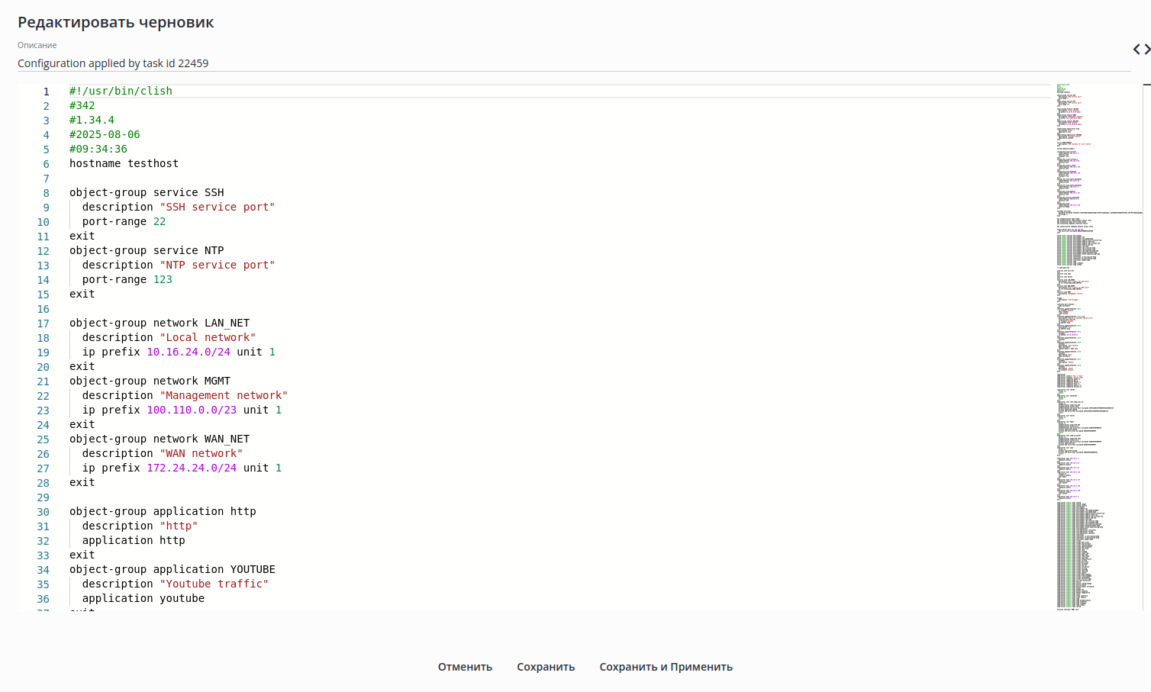This screenshot has width=1151, height=692.
Task: Click object-group application YOUTUBE line
Action: 172,569
